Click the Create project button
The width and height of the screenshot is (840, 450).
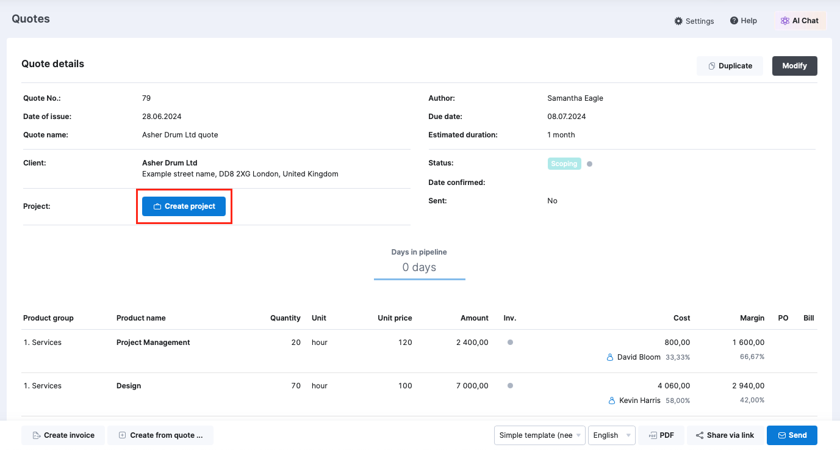(x=184, y=206)
